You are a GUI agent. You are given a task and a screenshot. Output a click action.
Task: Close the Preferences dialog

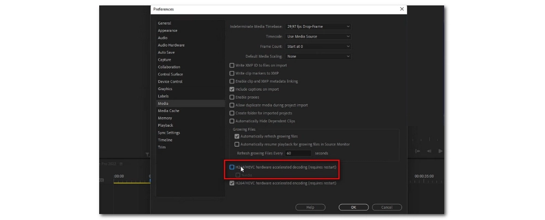(x=402, y=9)
